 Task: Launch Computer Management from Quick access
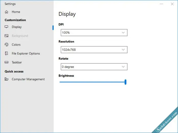[28, 79]
